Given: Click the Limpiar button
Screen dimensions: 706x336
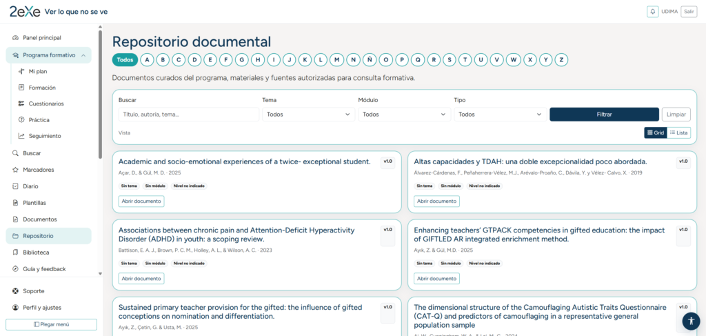Looking at the screenshot, I should (x=676, y=115).
